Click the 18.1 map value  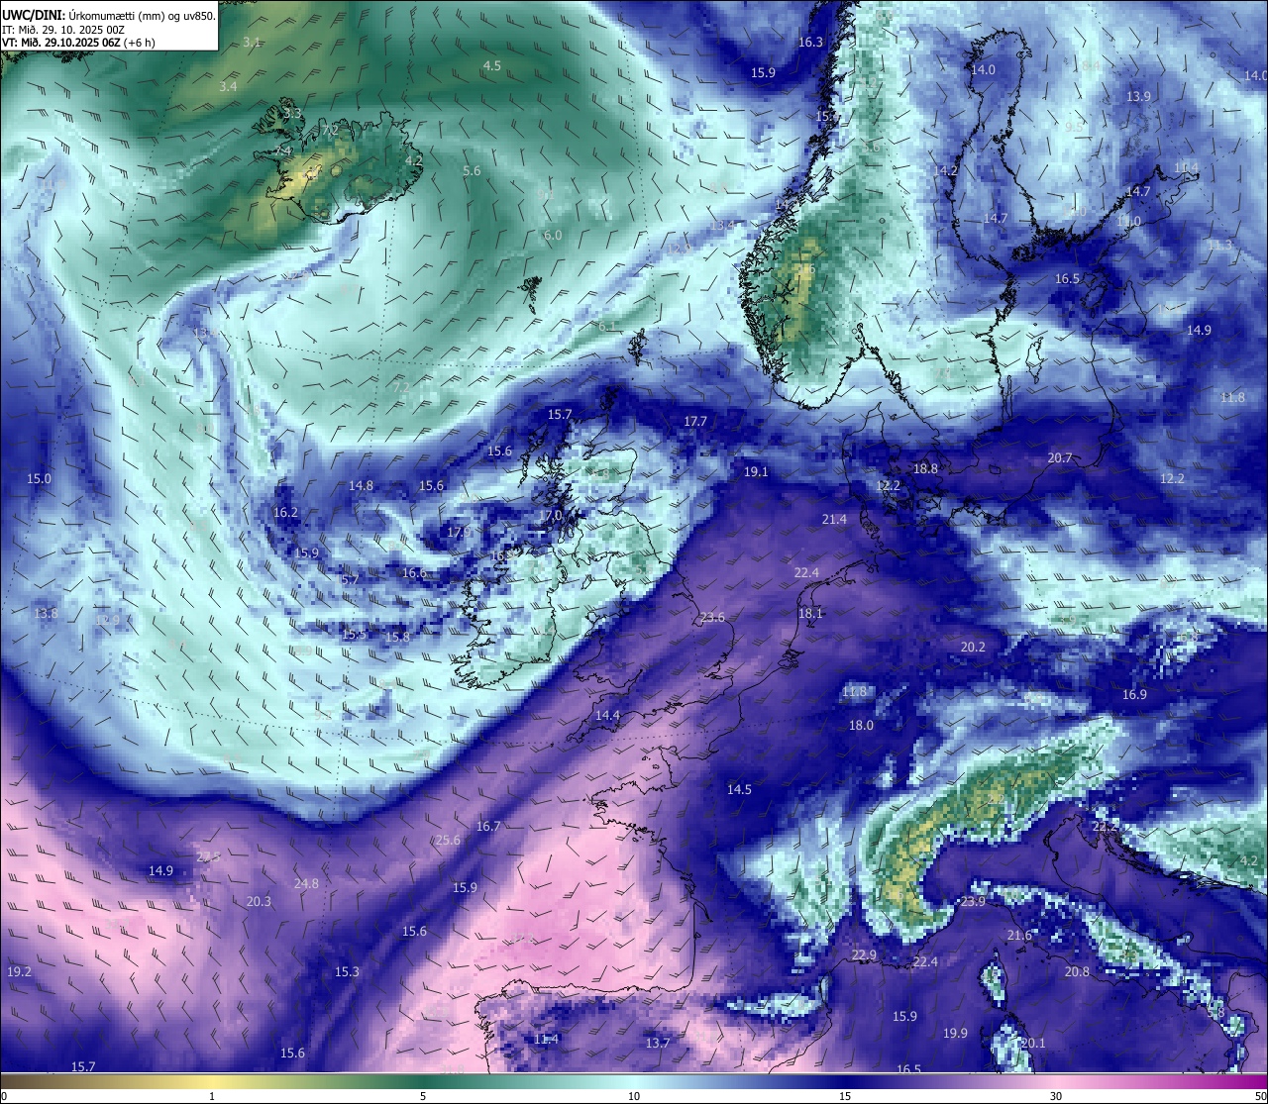[810, 614]
